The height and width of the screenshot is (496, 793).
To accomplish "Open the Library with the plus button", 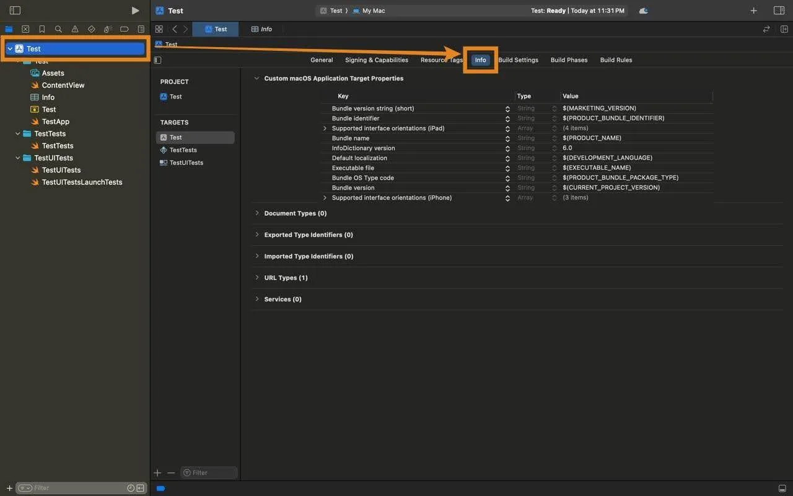I will pyautogui.click(x=753, y=11).
